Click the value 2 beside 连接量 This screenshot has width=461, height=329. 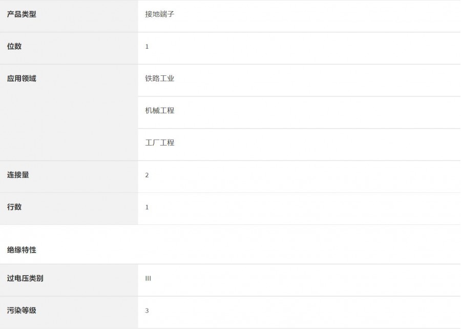point(147,175)
